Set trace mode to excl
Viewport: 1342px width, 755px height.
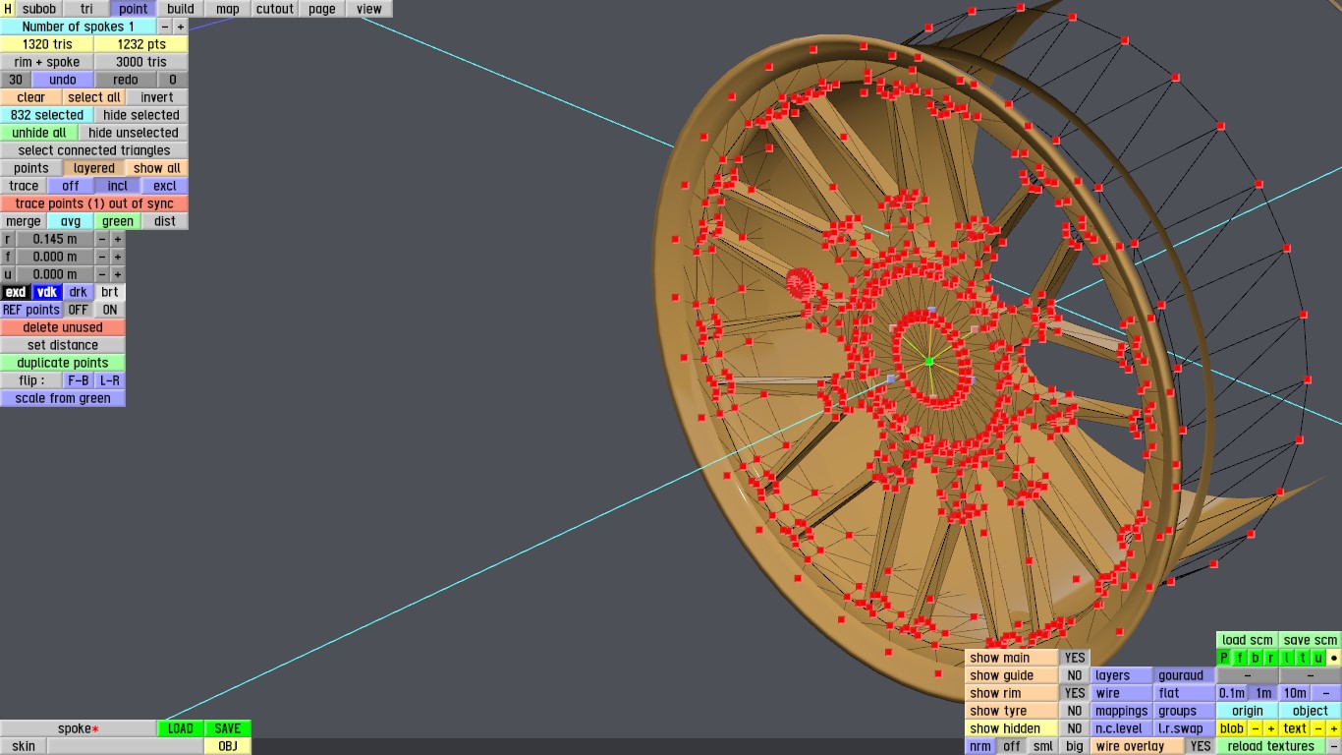coord(165,186)
